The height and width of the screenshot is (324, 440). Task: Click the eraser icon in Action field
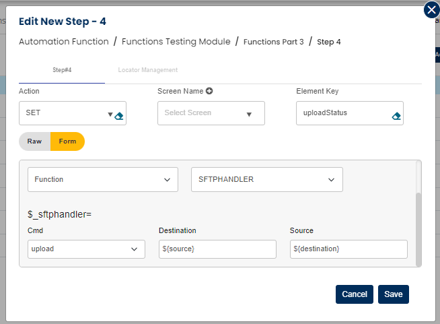pos(119,115)
